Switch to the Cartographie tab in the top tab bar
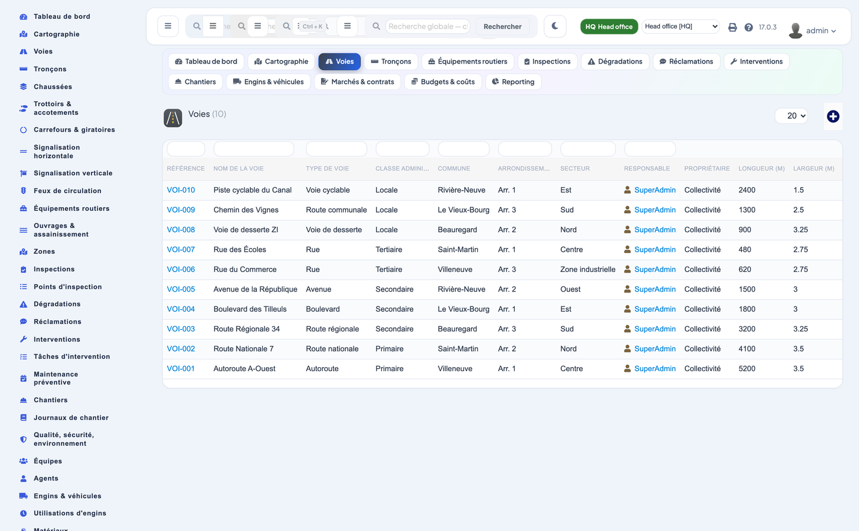This screenshot has height=531, width=859. (281, 62)
